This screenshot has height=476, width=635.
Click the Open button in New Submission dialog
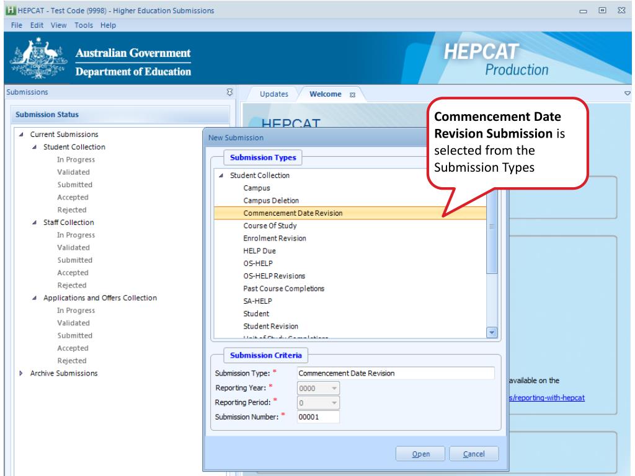420,454
